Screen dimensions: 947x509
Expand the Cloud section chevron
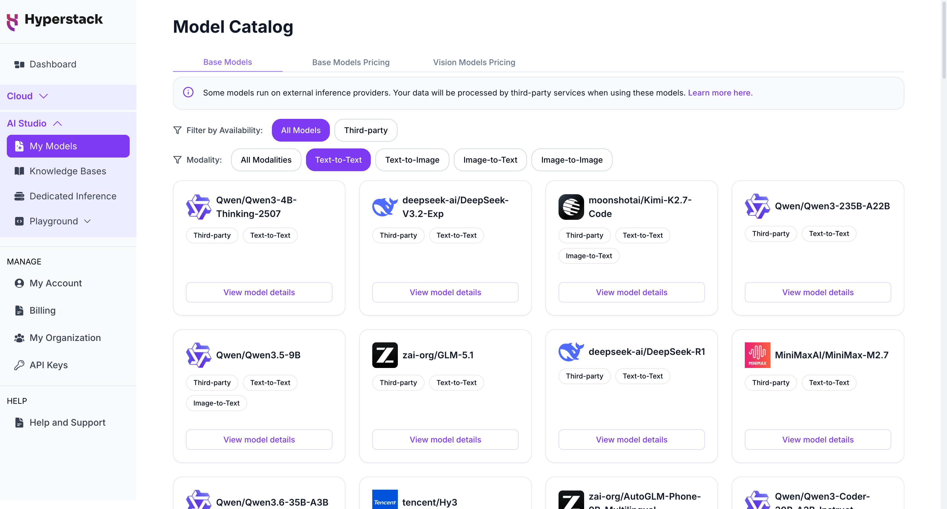tap(44, 96)
